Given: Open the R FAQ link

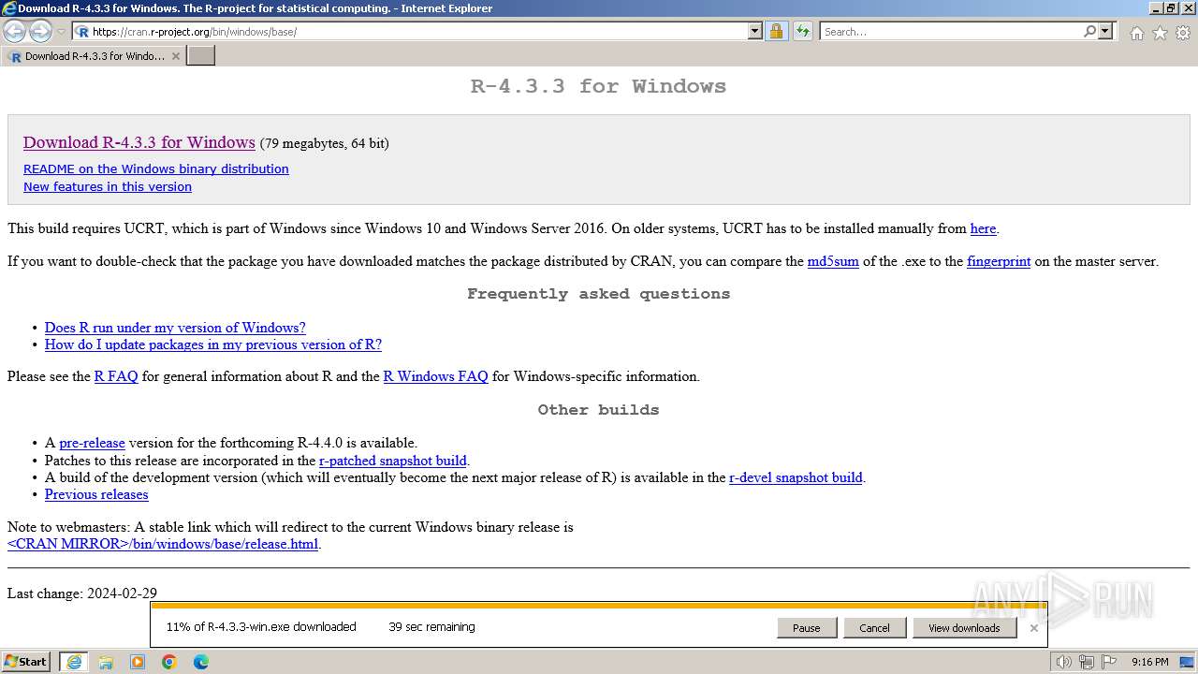Looking at the screenshot, I should click(x=116, y=376).
